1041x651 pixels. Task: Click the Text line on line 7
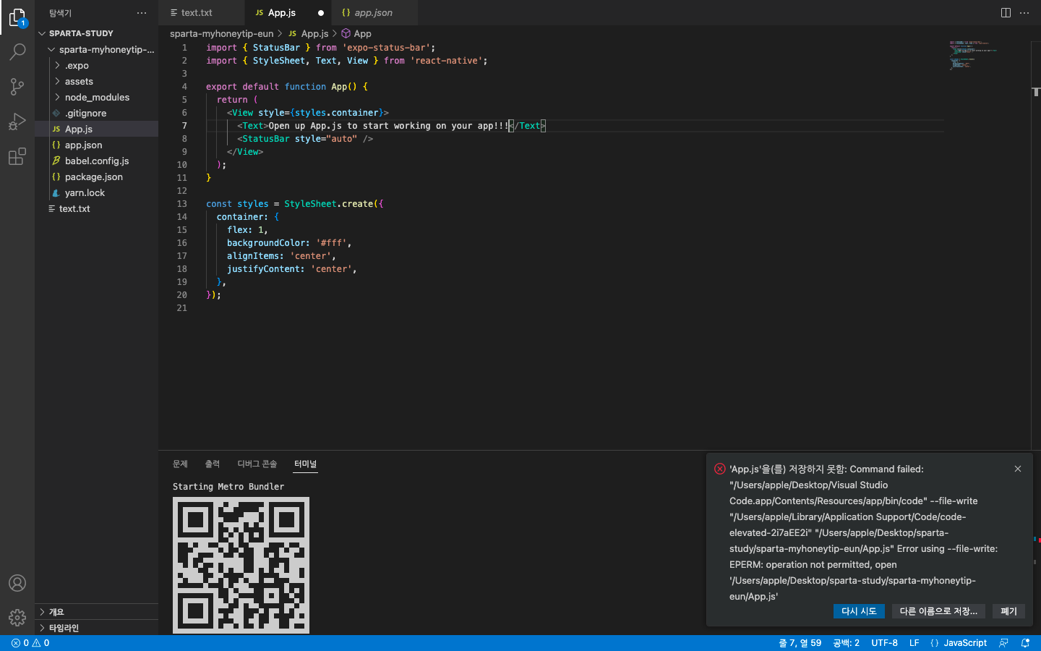391,126
